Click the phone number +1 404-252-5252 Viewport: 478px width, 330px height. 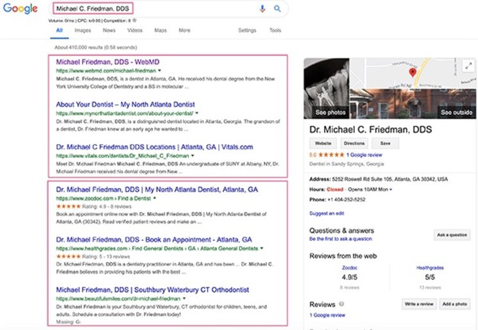tap(346, 200)
